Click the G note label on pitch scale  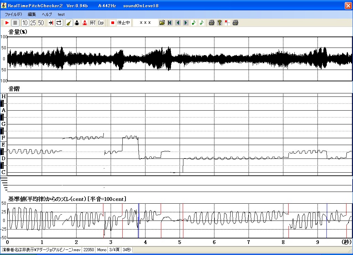click(x=3, y=124)
